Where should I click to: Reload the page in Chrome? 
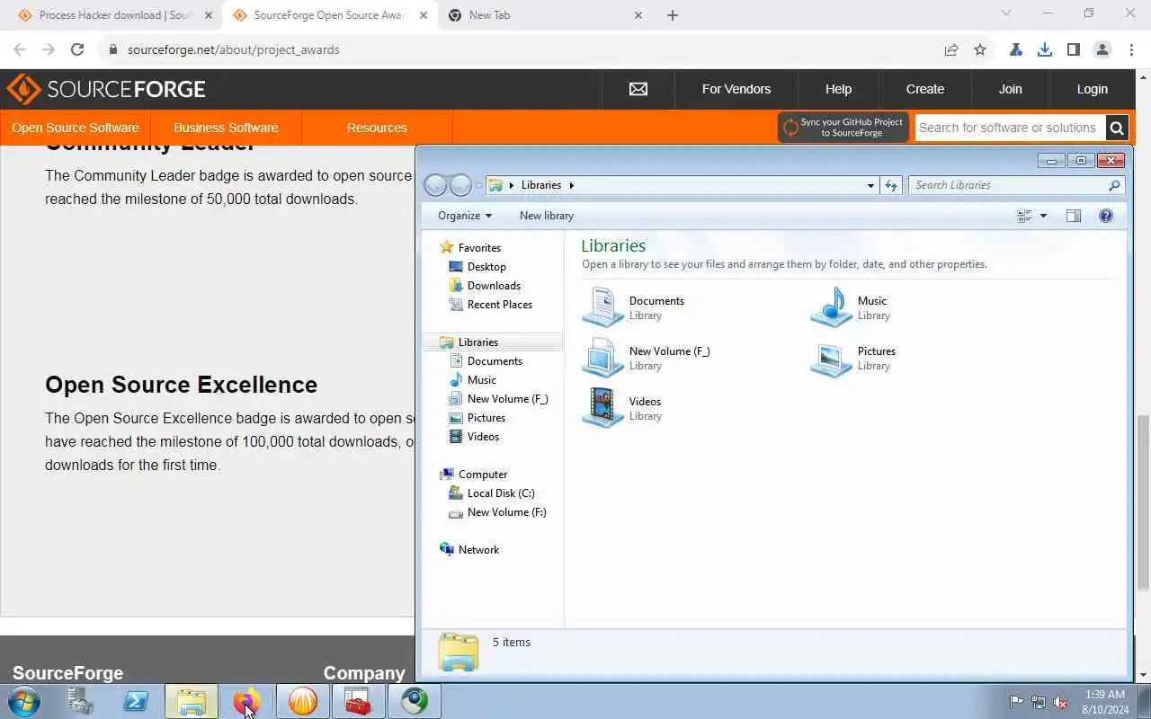pos(77,49)
